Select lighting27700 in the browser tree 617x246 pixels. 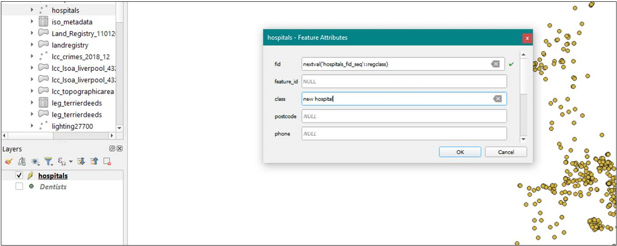click(x=72, y=126)
